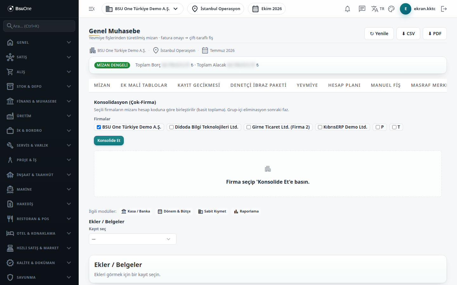Open the Stok & Depo icon in sidebar

[x=10, y=86]
